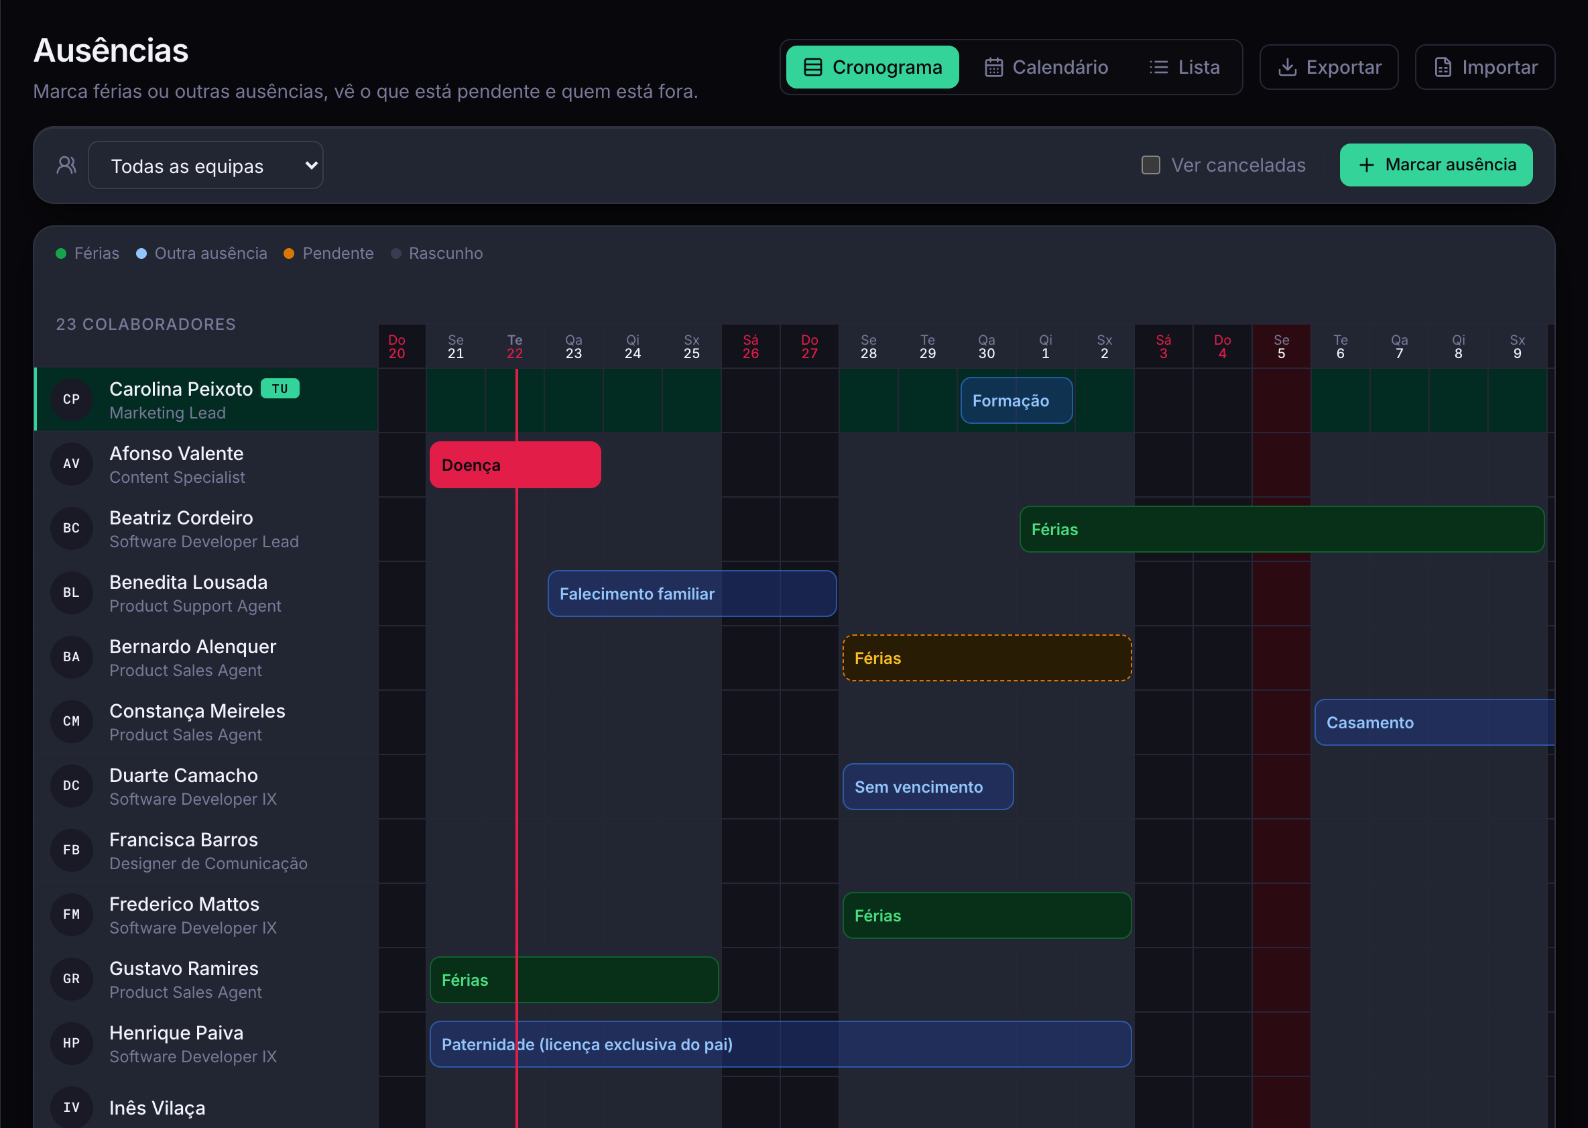Click the Exportar download icon
The height and width of the screenshot is (1128, 1588).
1287,67
